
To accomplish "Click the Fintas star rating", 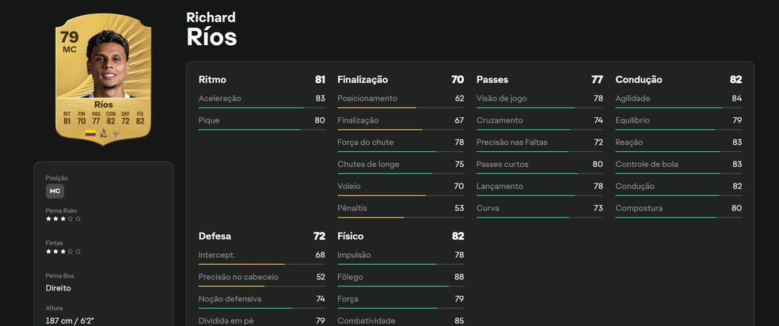I will tap(63, 251).
